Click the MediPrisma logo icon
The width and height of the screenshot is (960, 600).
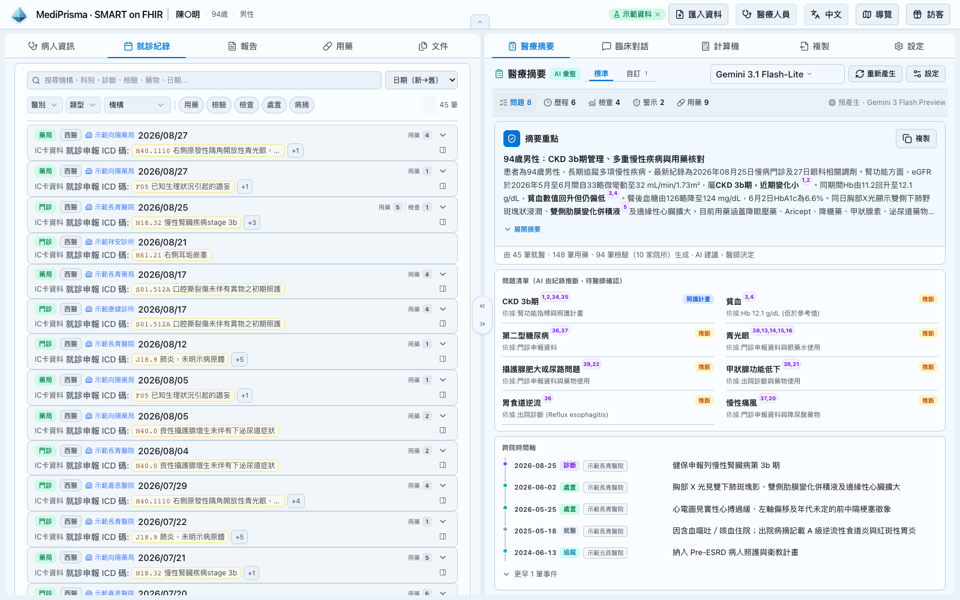(x=19, y=14)
